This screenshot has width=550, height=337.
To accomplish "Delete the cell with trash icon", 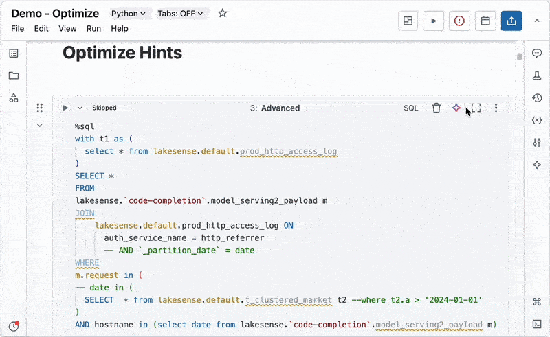I will pos(436,108).
